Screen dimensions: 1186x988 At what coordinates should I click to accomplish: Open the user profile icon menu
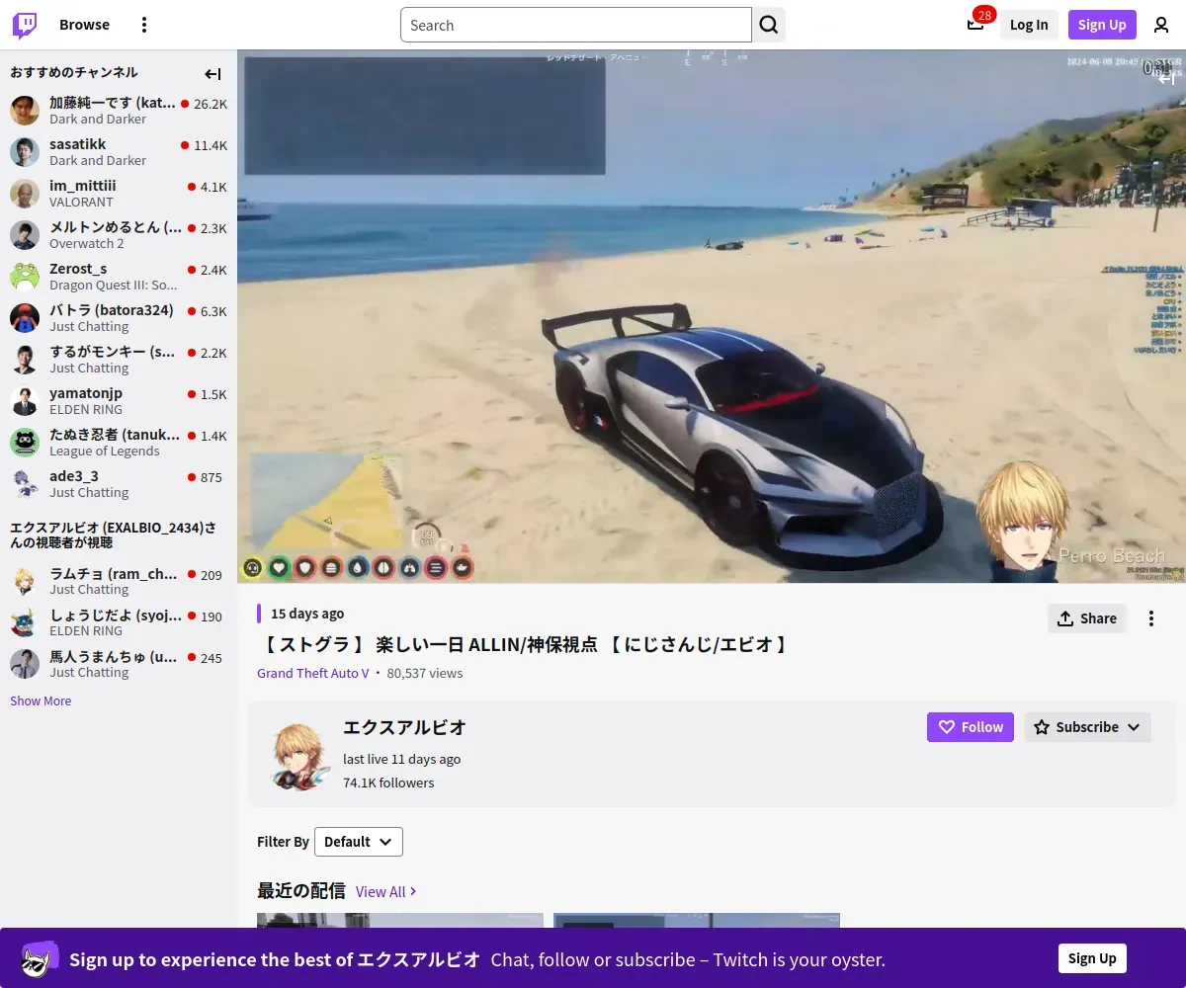pos(1161,25)
